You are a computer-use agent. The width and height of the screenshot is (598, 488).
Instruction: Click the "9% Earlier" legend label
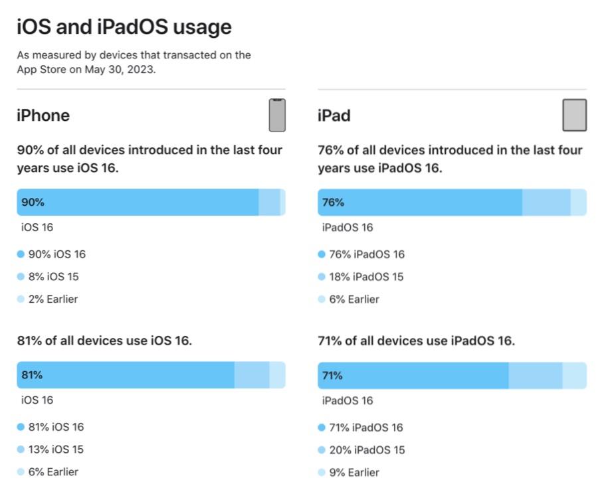coord(354,473)
